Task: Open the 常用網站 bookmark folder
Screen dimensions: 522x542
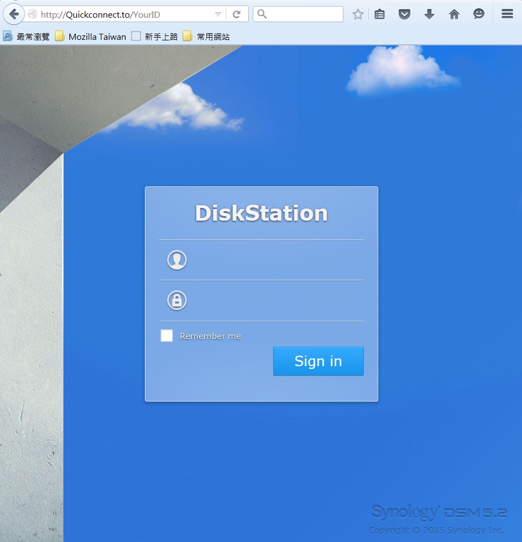Action: tap(206, 37)
